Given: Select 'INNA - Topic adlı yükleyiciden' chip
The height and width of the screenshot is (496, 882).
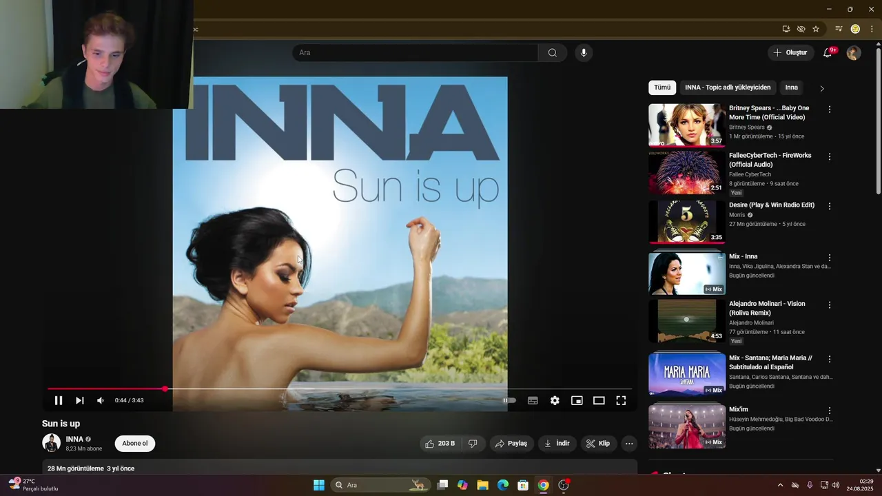Looking at the screenshot, I should [728, 87].
